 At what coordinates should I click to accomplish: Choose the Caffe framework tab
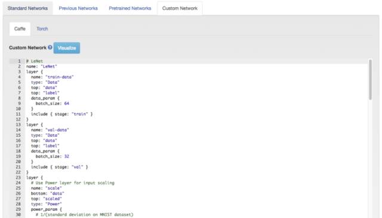coord(20,29)
